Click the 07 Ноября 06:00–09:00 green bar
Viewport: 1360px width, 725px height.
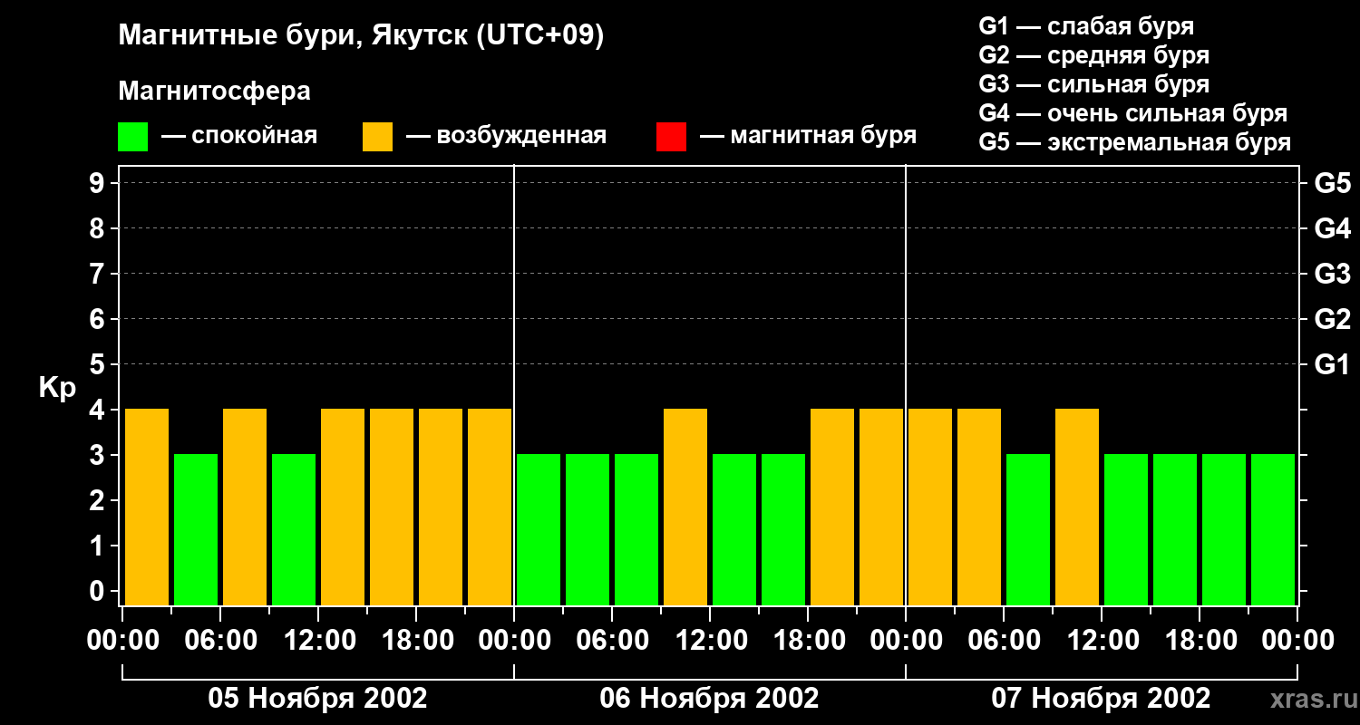(1028, 529)
